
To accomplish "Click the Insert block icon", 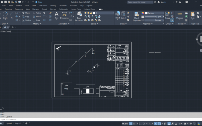I will click(117, 15).
